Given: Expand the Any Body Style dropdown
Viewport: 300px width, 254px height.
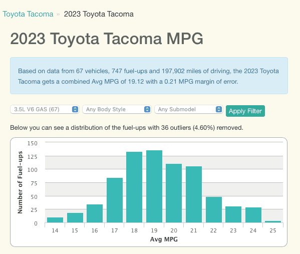Looking at the screenshot, I should 117,109.
